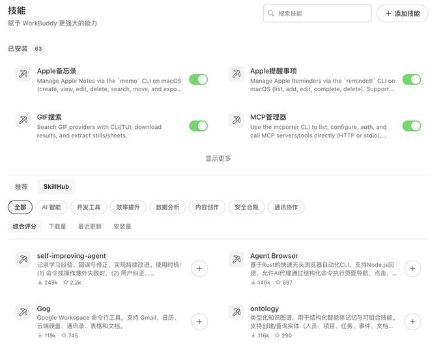The image size is (430, 351).
Task: Click the 已安装 section label
Action: tap(18, 49)
